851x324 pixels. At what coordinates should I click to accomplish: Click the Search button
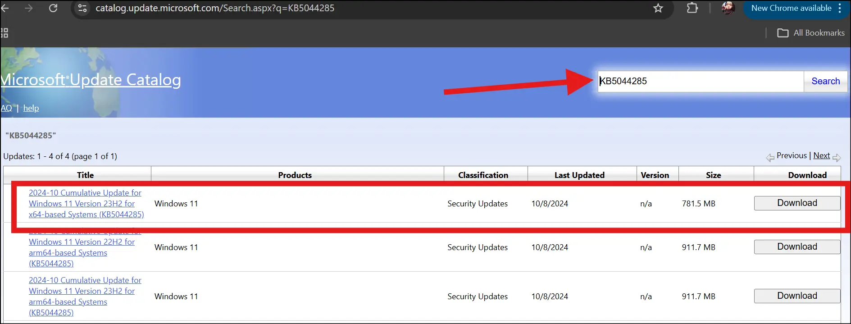tap(825, 81)
